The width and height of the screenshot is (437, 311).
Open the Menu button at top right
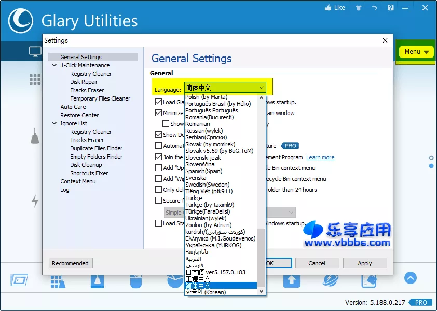coord(416,52)
